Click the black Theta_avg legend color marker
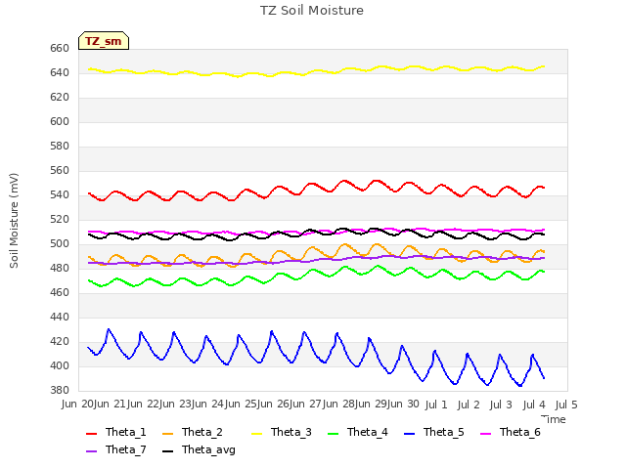Viewport: 626px width, 469px height. pos(167,450)
